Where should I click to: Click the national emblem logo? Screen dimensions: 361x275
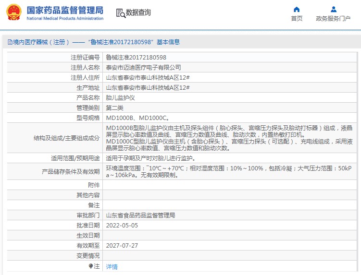[13, 12]
